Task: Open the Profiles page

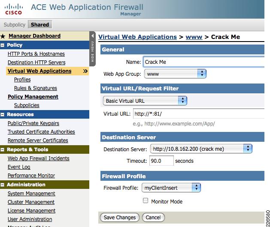Action: tap(22, 80)
